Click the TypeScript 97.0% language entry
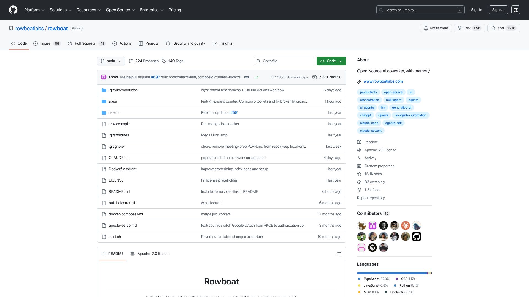The width and height of the screenshot is (529, 297). tap(374, 279)
